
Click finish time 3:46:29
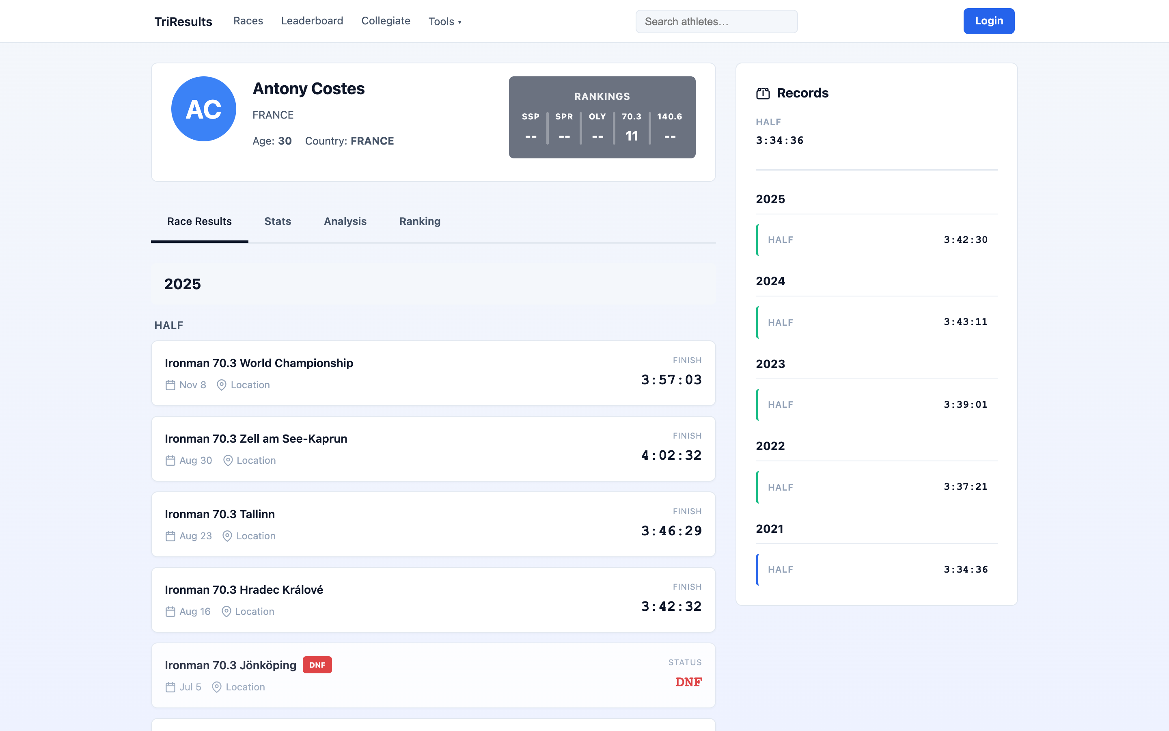671,531
